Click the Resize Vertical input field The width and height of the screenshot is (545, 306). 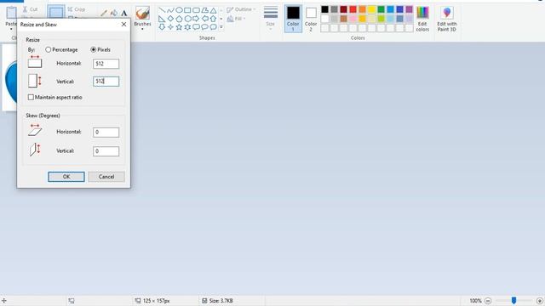106,82
